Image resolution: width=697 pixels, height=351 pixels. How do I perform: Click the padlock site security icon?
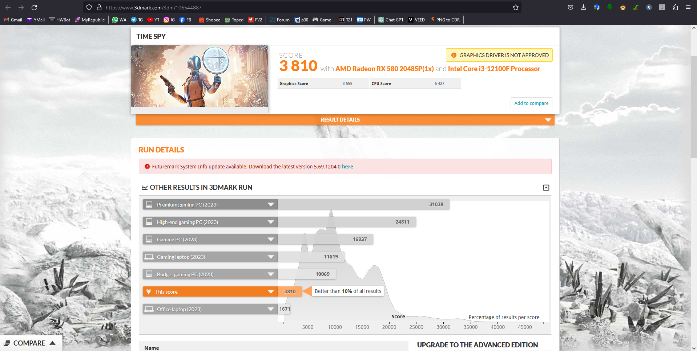click(x=99, y=7)
